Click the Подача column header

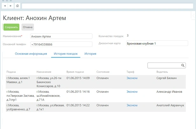tap(11, 72)
